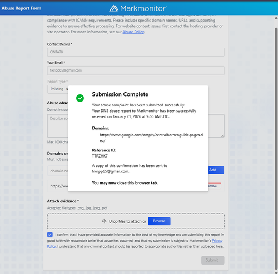Click 'You may now close this browser tab' text
Image resolution: width=278 pixels, height=274 pixels.
tap(125, 183)
